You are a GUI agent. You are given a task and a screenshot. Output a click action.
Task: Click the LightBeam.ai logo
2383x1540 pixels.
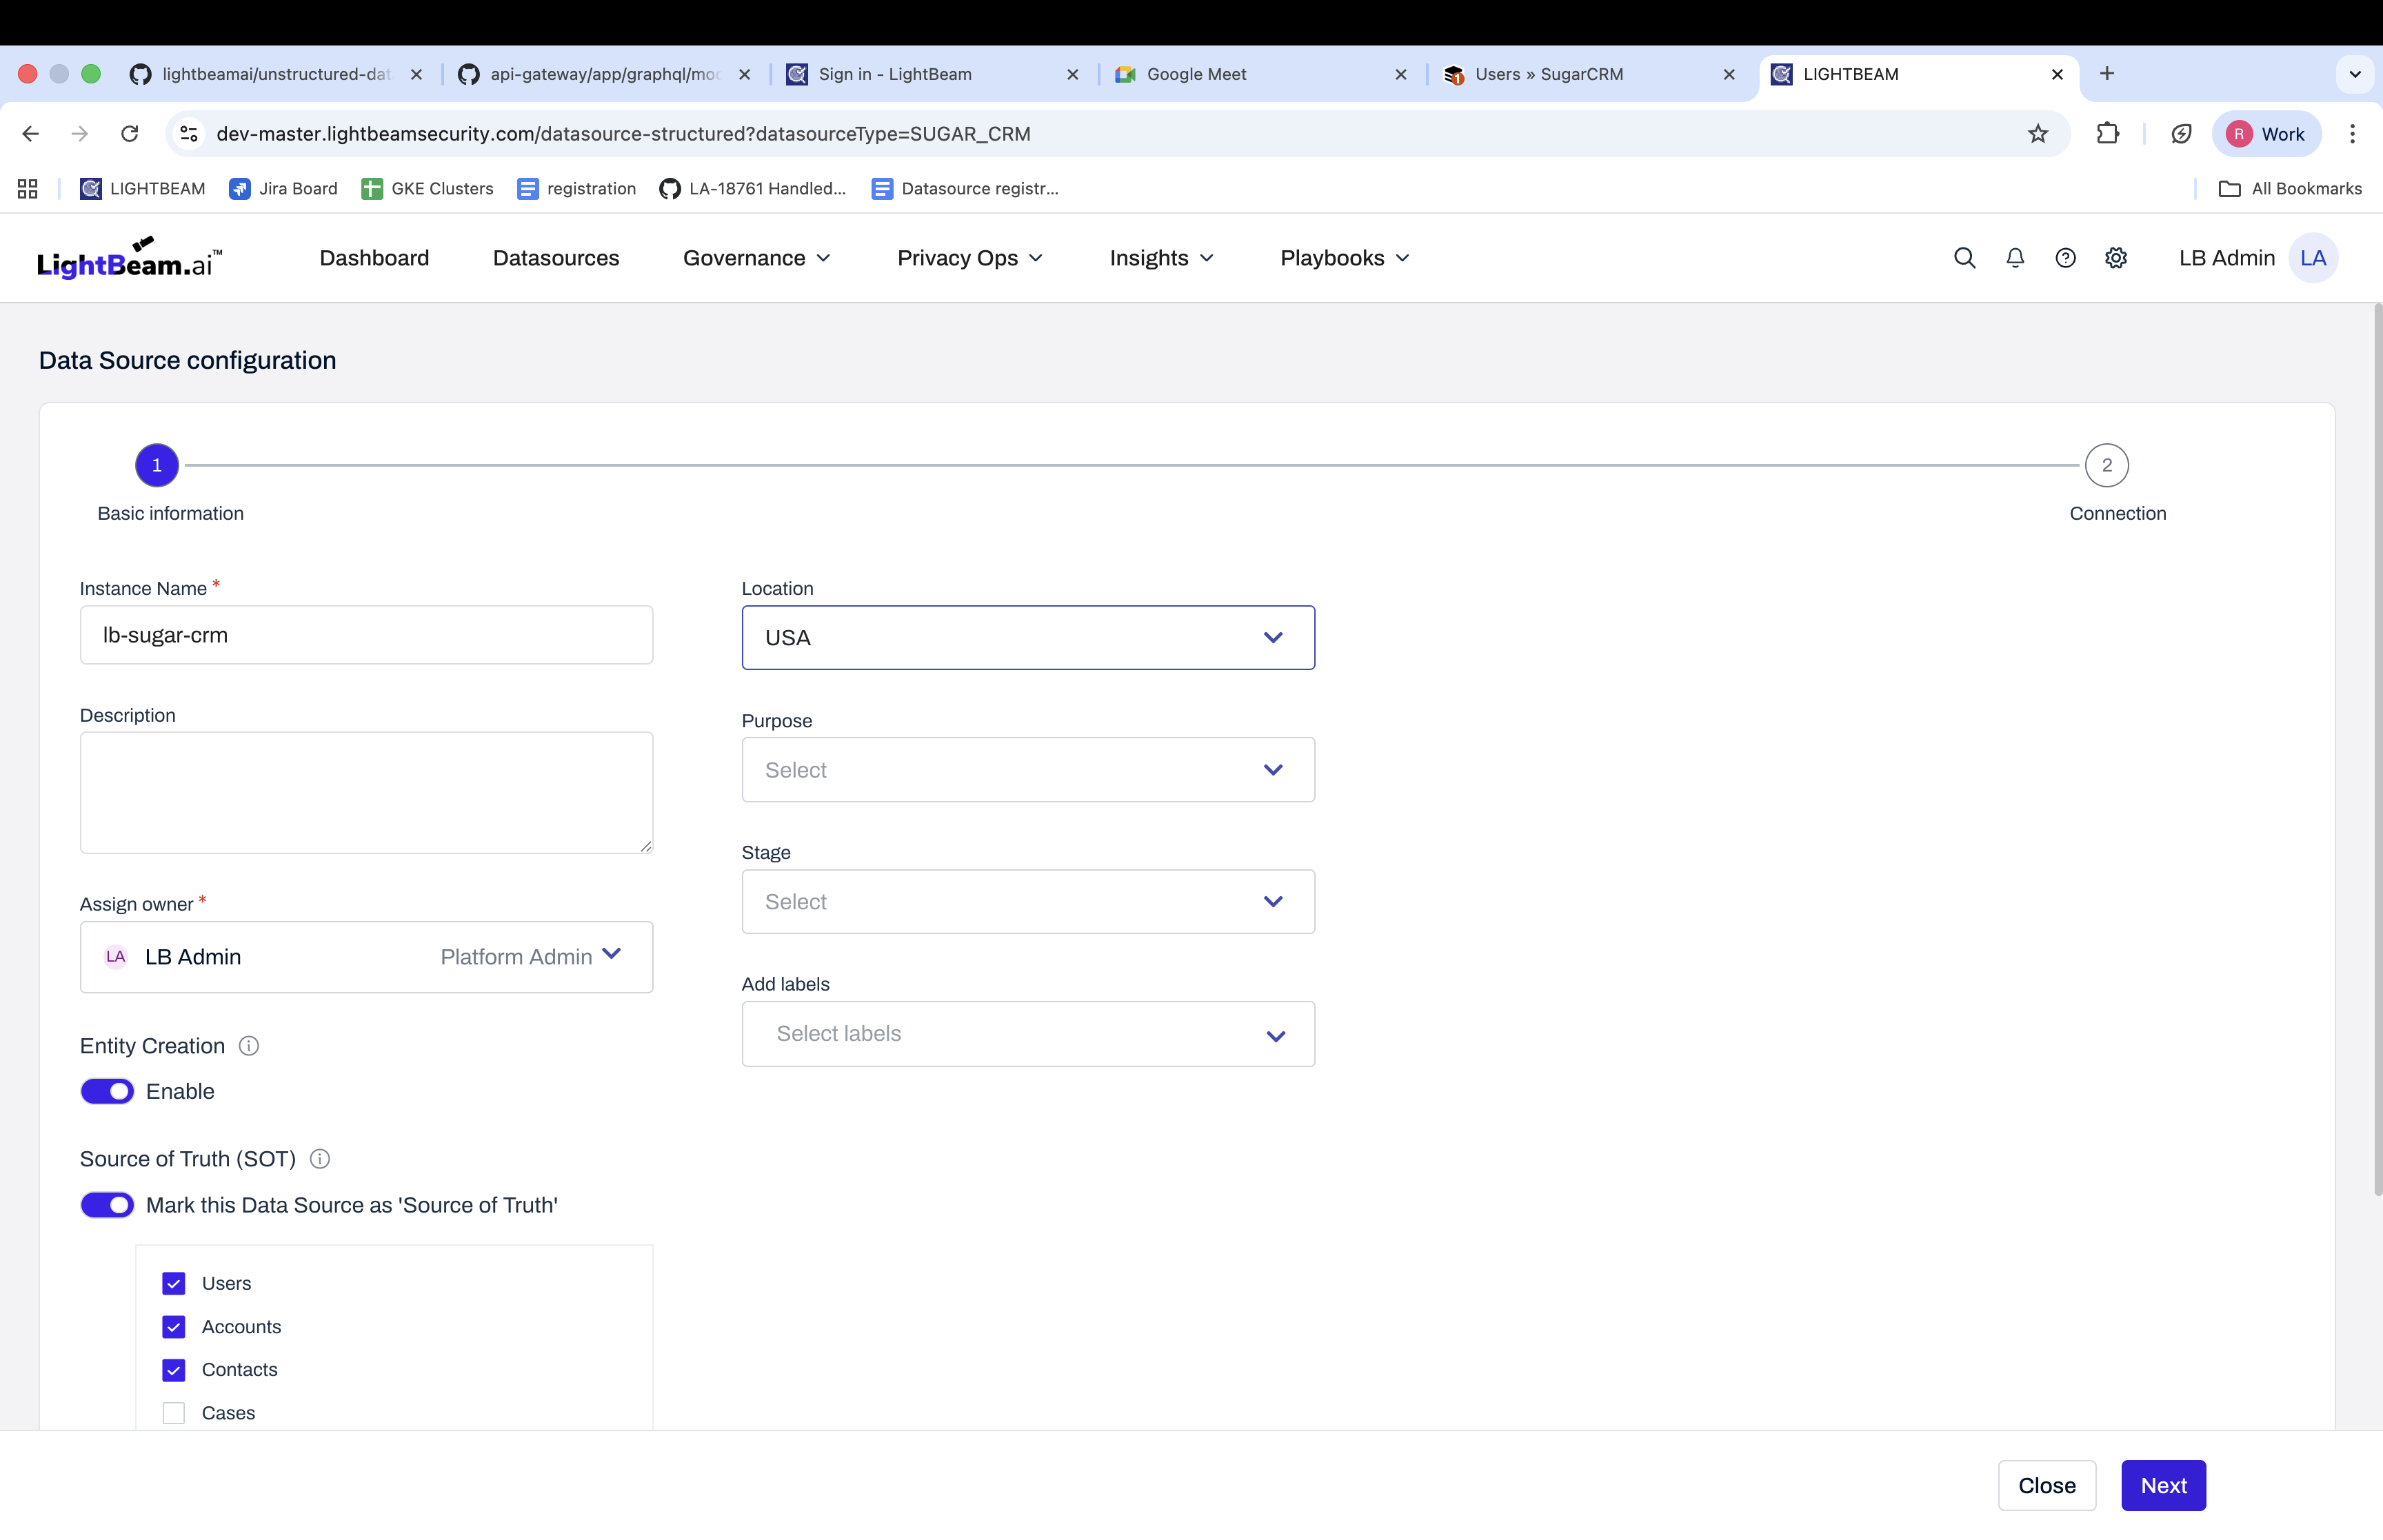(129, 259)
